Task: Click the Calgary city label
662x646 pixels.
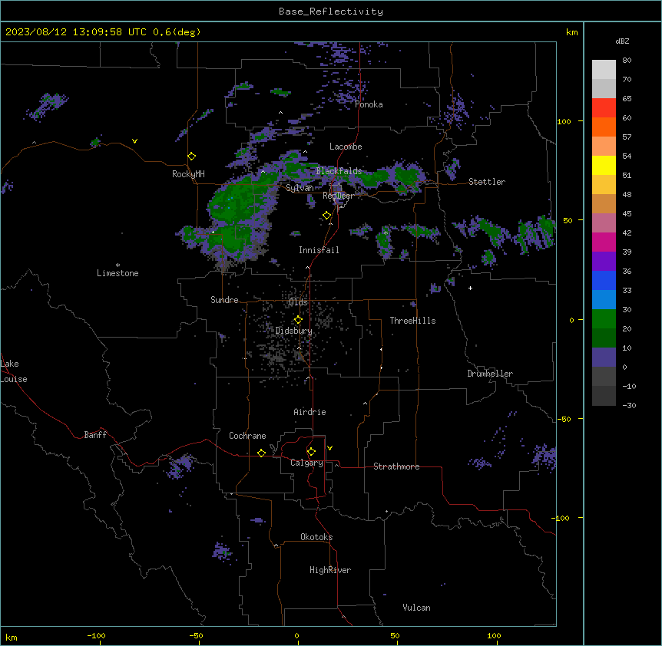Action: (x=306, y=463)
